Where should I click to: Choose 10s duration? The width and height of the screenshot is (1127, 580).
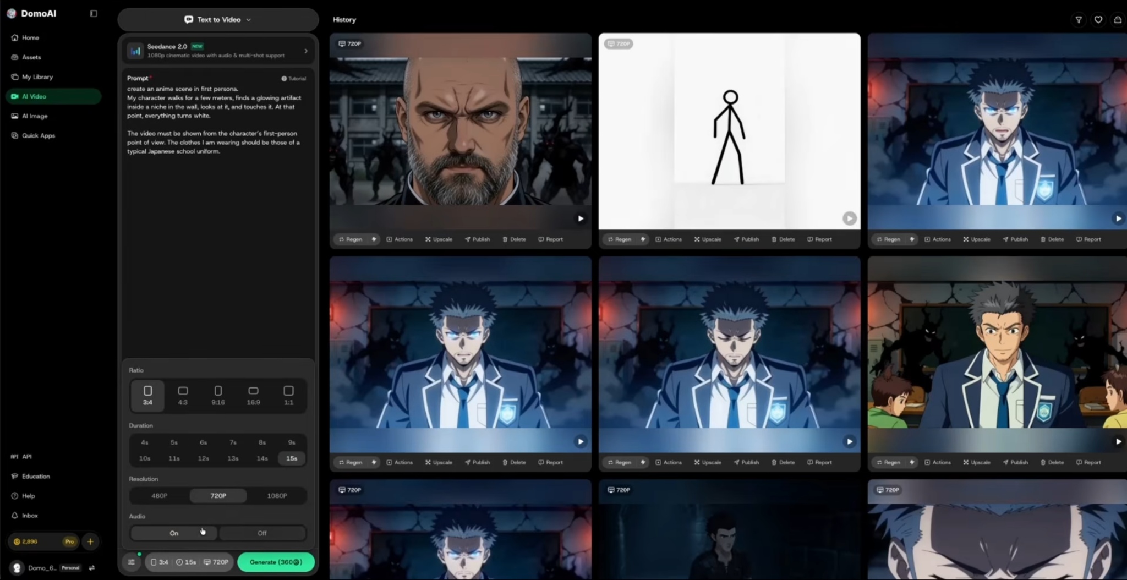pos(145,458)
